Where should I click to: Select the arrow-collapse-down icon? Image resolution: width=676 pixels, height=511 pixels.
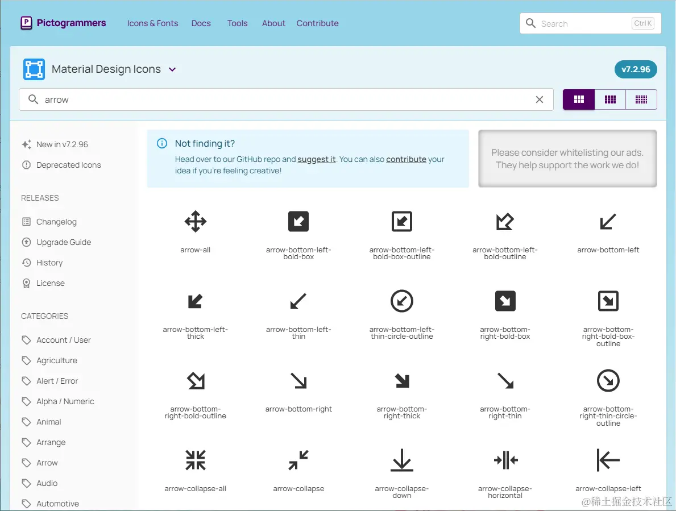point(402,460)
